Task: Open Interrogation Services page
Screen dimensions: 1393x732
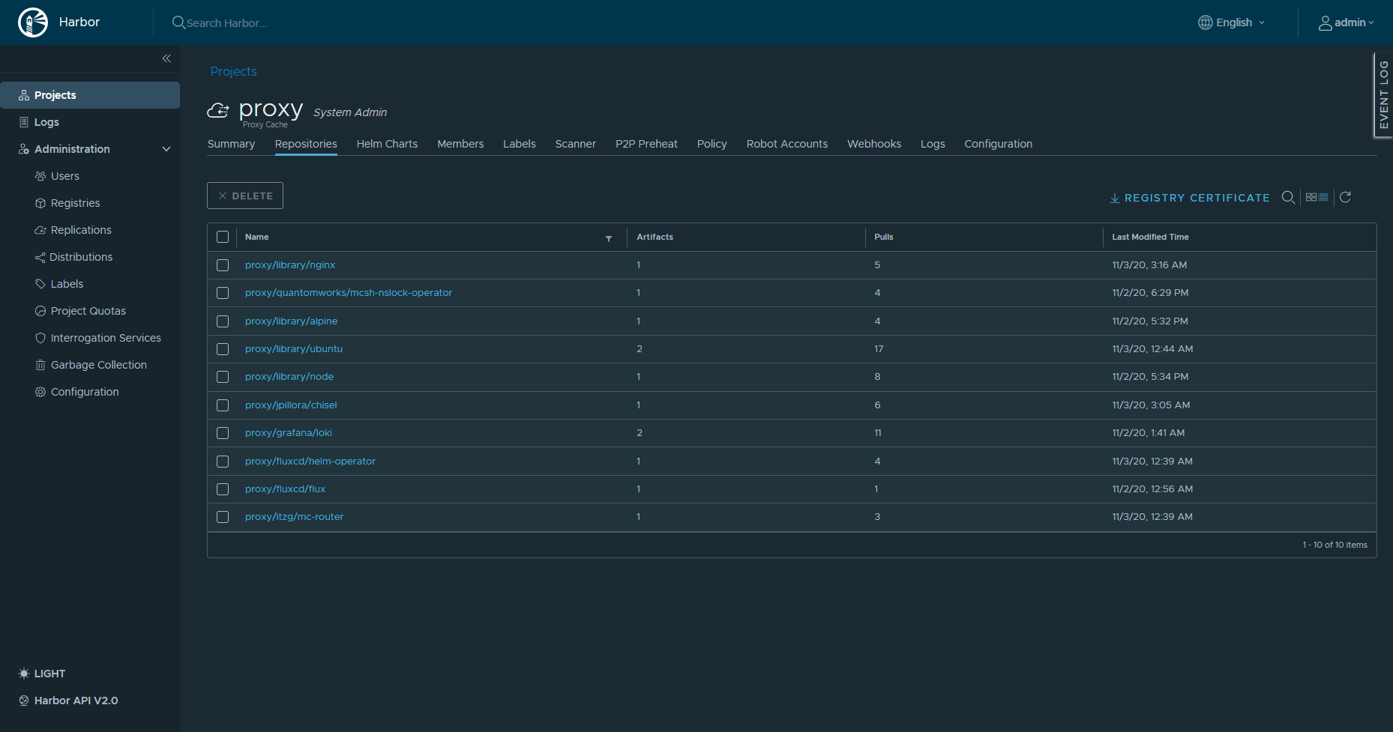Action: tap(106, 338)
